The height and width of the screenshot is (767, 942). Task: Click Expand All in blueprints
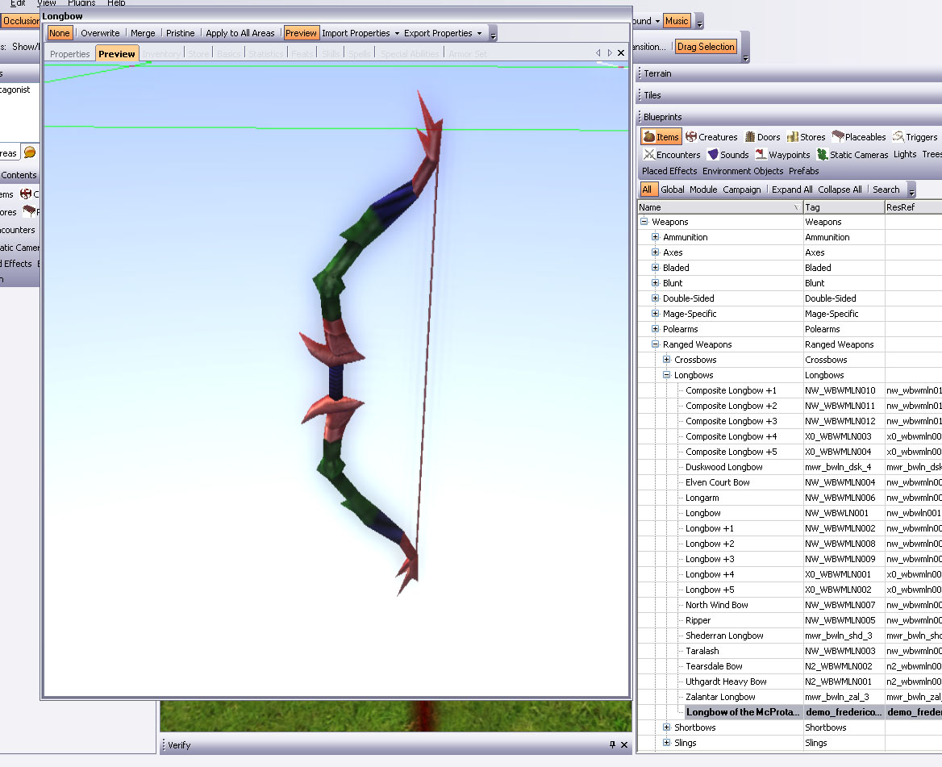792,190
